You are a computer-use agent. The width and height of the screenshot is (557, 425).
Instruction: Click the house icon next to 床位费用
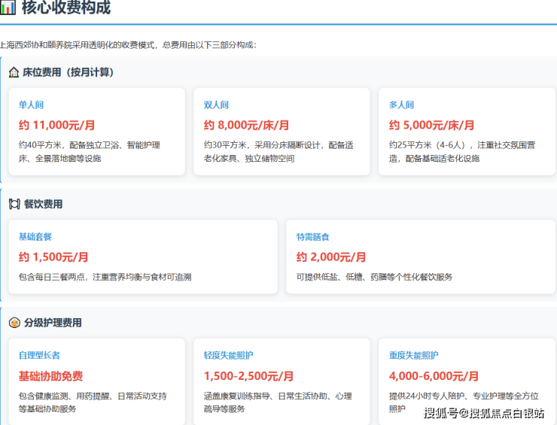pyautogui.click(x=14, y=72)
